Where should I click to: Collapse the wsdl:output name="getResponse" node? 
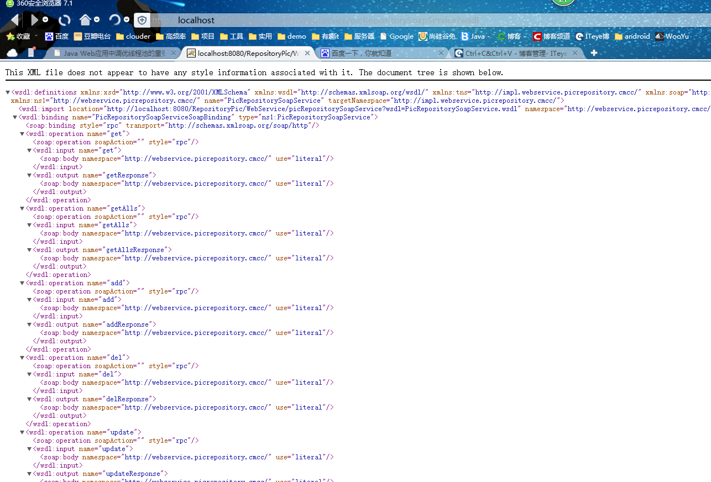29,175
